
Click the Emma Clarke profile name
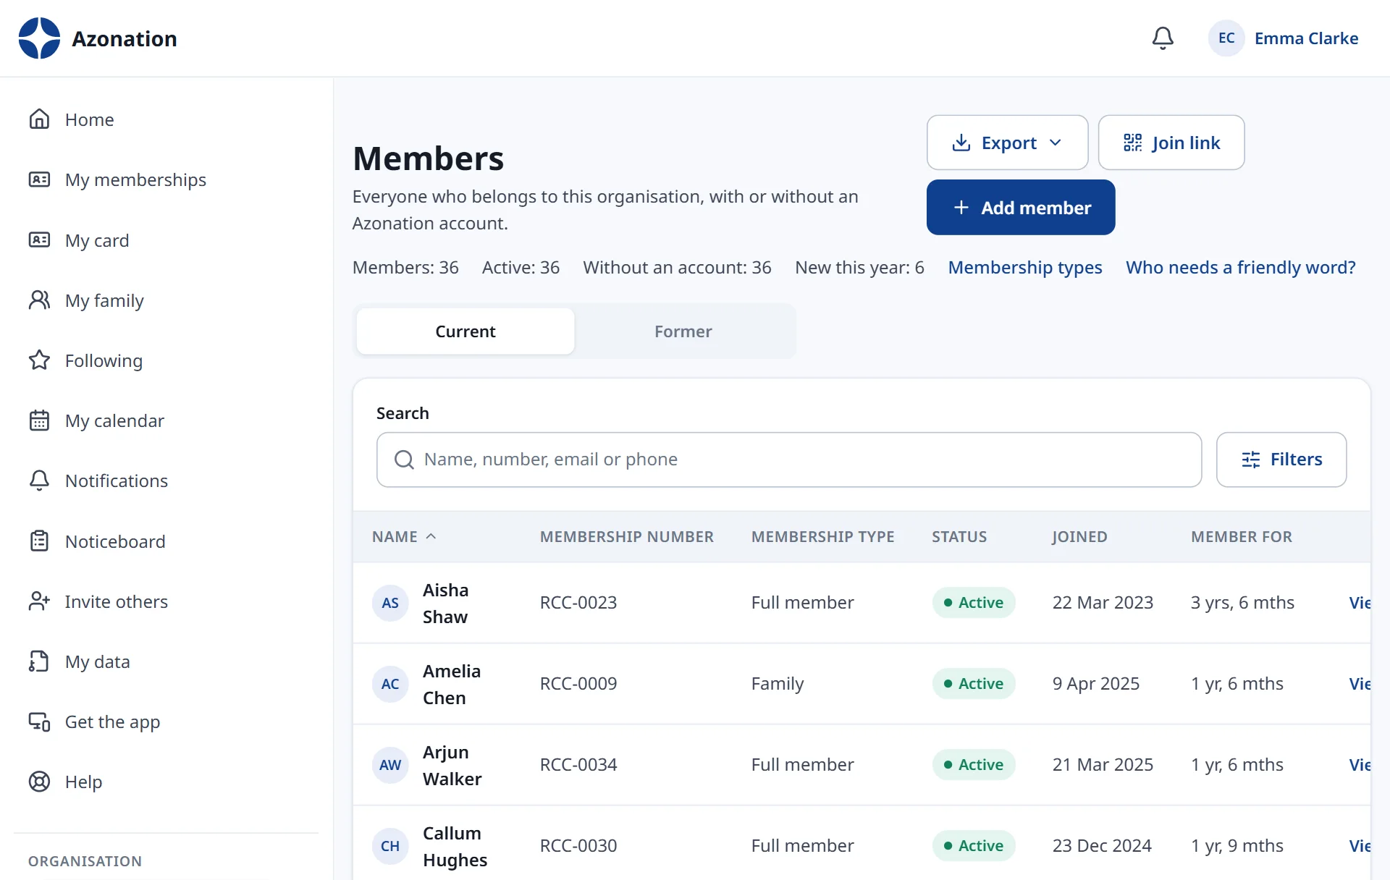click(1306, 38)
